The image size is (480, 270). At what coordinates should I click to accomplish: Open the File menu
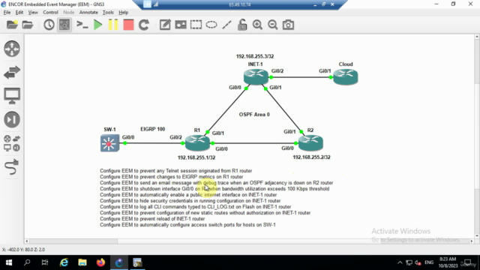point(7,13)
